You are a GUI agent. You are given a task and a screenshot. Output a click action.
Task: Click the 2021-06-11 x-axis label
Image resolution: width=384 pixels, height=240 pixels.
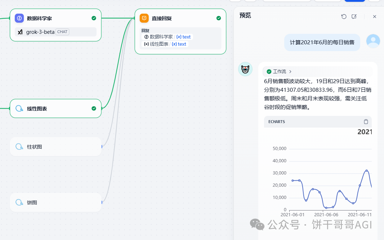pos(360,214)
